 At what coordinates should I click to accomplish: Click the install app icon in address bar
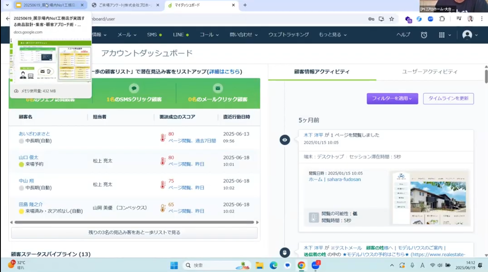click(x=381, y=19)
